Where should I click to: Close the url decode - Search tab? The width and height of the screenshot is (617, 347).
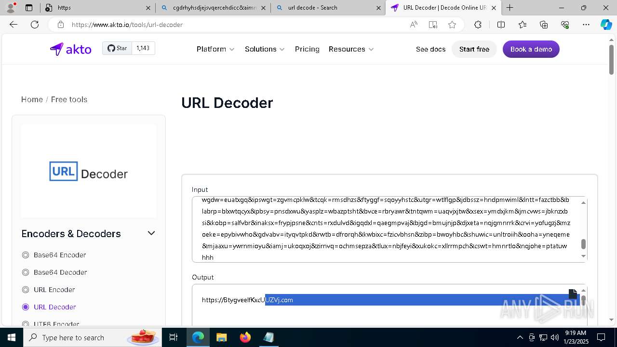(379, 8)
